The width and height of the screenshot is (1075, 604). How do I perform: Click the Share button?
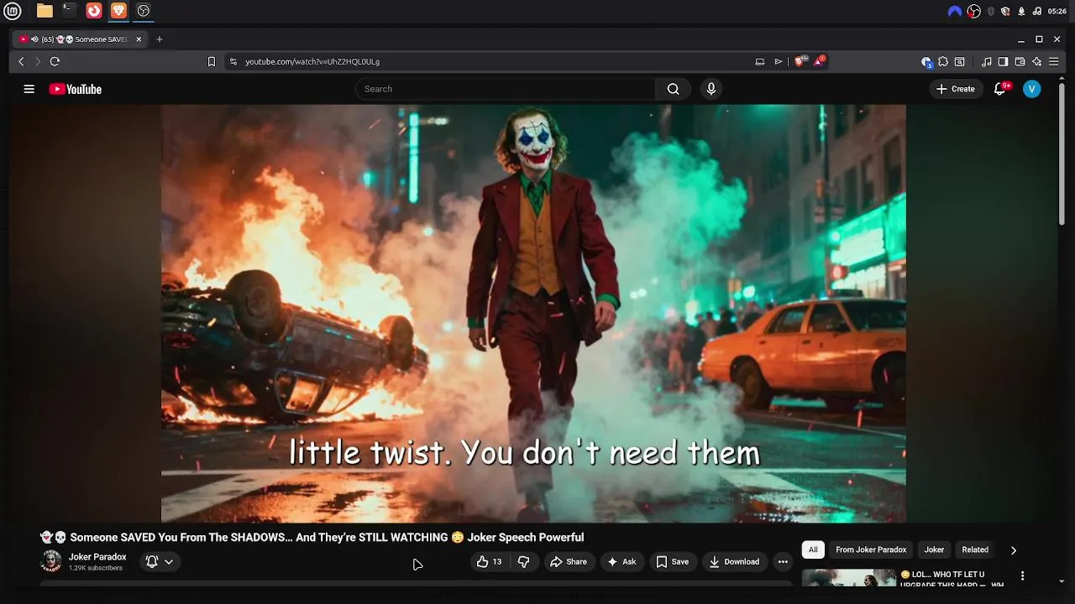[x=569, y=562]
